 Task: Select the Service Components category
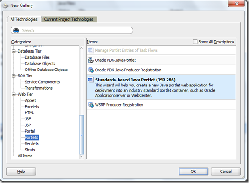coord(42,82)
